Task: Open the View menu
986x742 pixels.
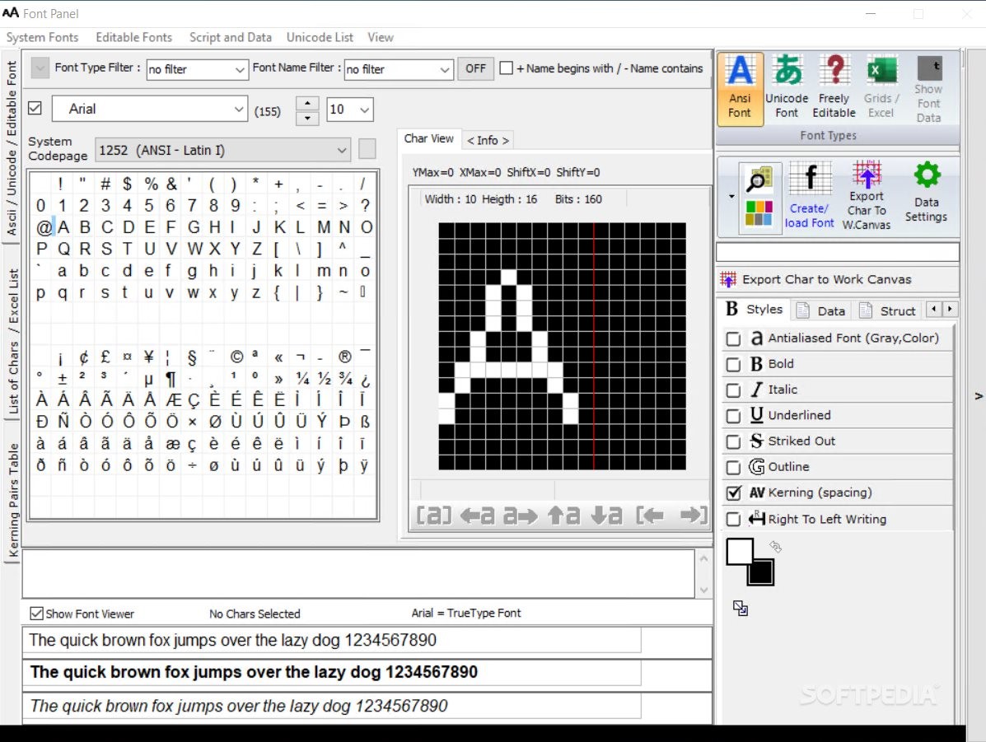Action: (x=381, y=37)
